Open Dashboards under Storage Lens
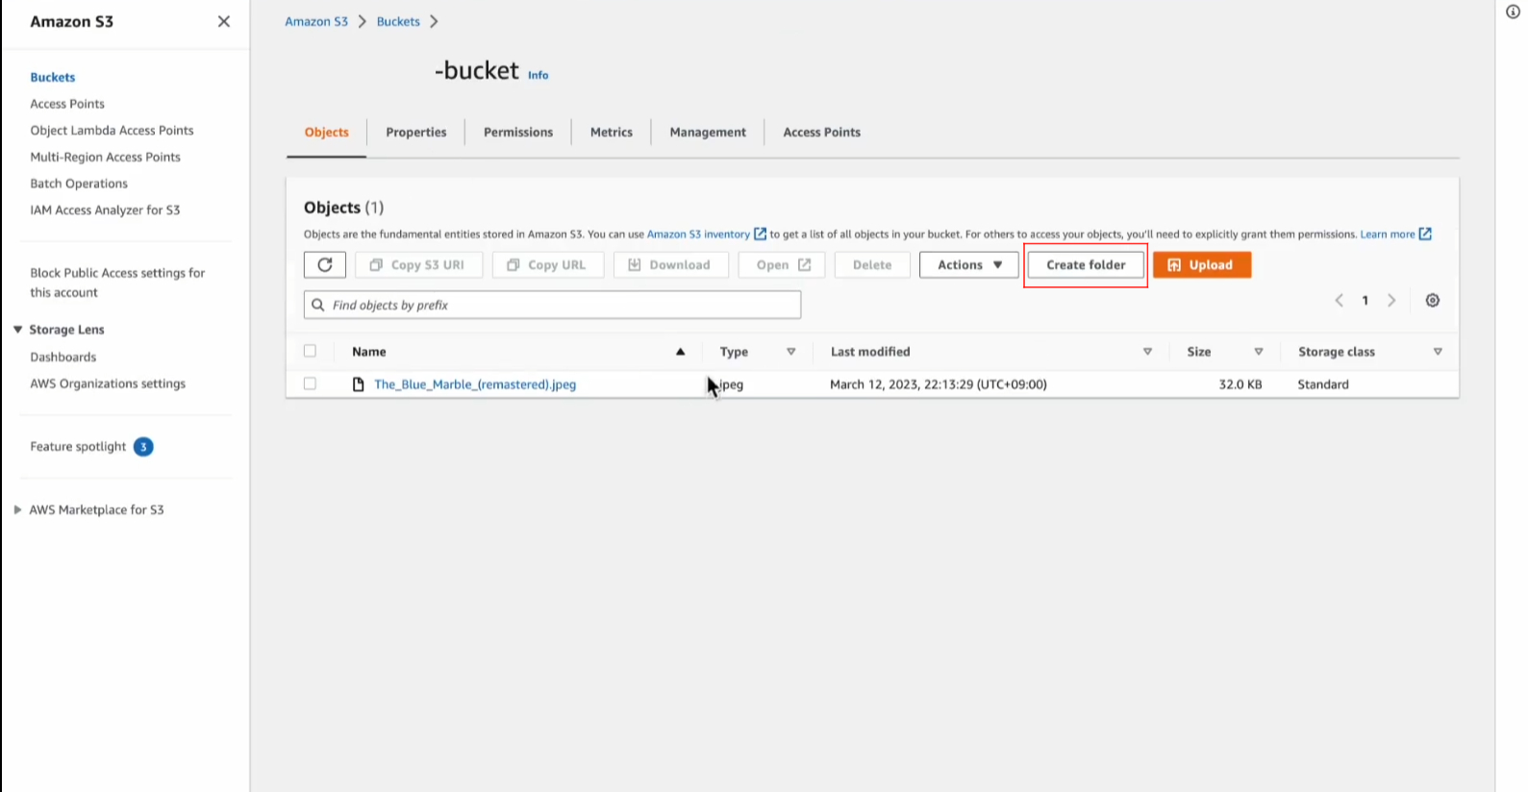 pyautogui.click(x=63, y=357)
